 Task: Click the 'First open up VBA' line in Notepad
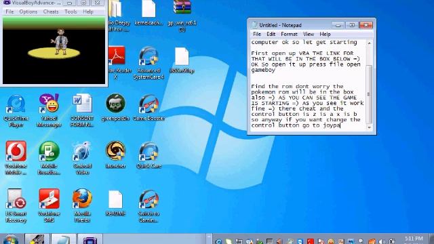click(x=302, y=54)
